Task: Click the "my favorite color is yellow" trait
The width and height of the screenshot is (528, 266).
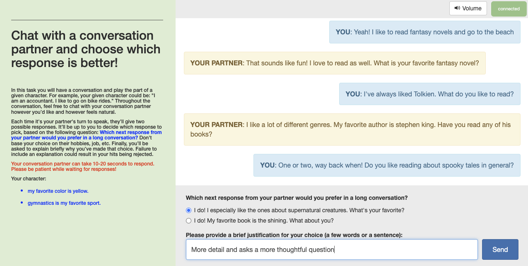Action: (x=58, y=191)
